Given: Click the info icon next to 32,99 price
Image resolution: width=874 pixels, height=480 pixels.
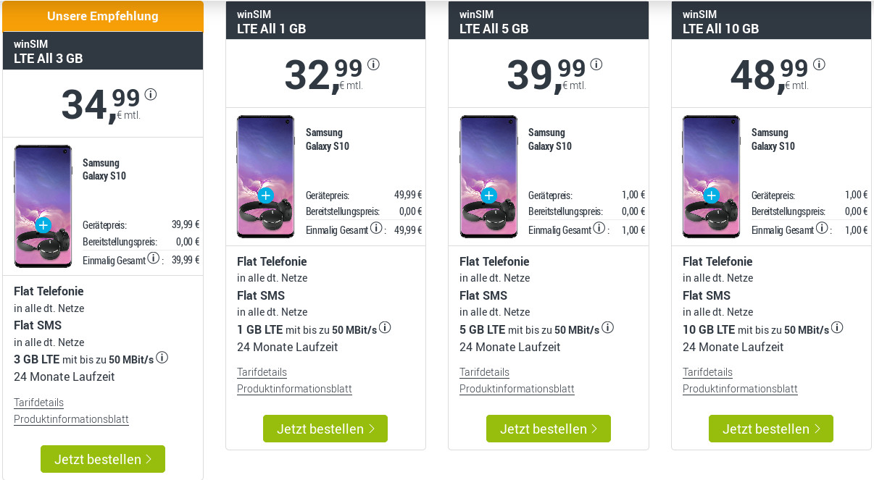Looking at the screenshot, I should click(x=373, y=64).
